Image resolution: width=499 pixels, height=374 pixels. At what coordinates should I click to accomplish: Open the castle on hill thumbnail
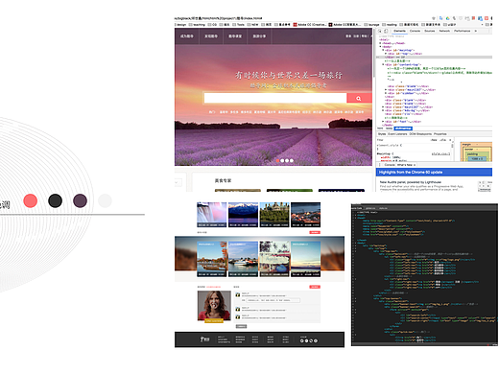pyautogui.click(x=274, y=215)
